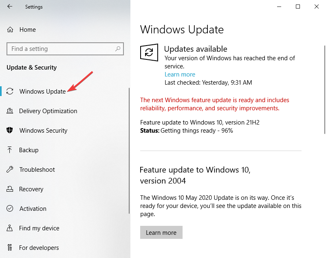Click the sidebar vertical scrollbar

pyautogui.click(x=129, y=151)
